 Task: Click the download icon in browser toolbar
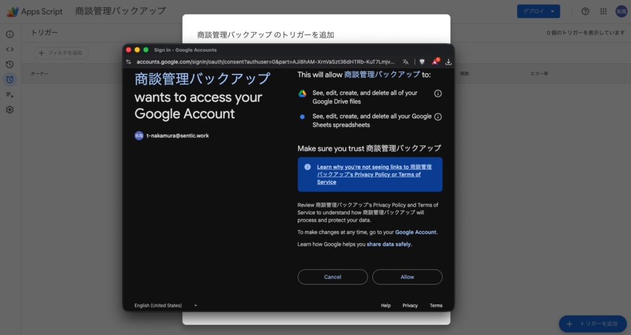tap(449, 62)
